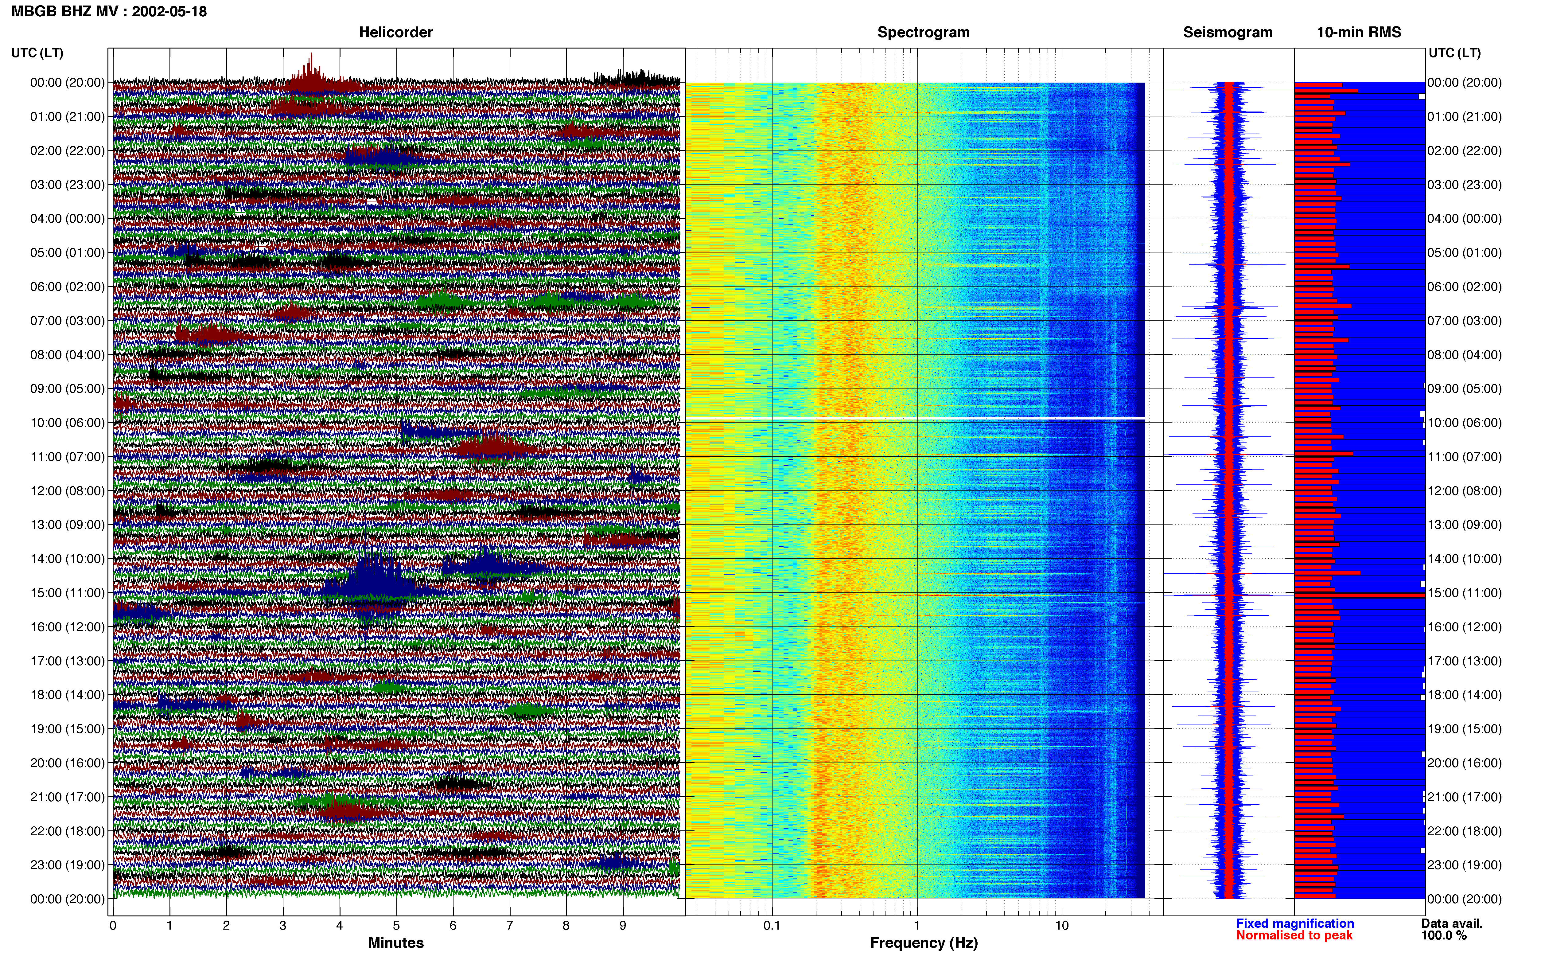Select right-axis time label '20:00 (16:00)'

coord(1465,763)
